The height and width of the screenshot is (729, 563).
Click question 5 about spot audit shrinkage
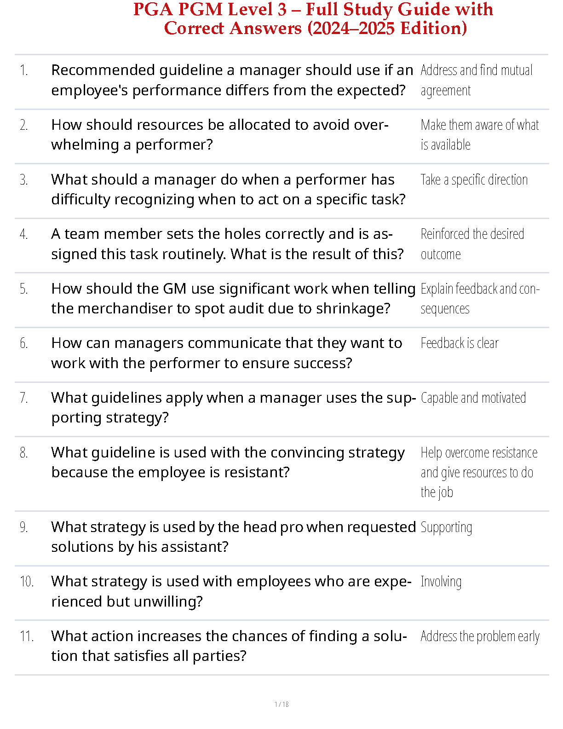click(233, 298)
